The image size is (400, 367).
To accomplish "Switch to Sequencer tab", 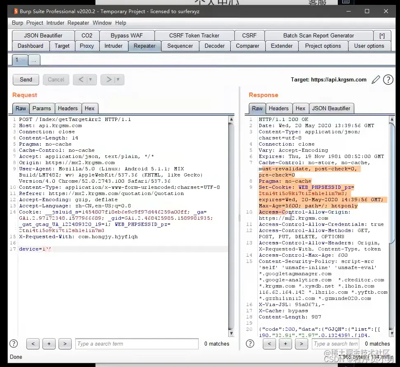I will click(180, 46).
